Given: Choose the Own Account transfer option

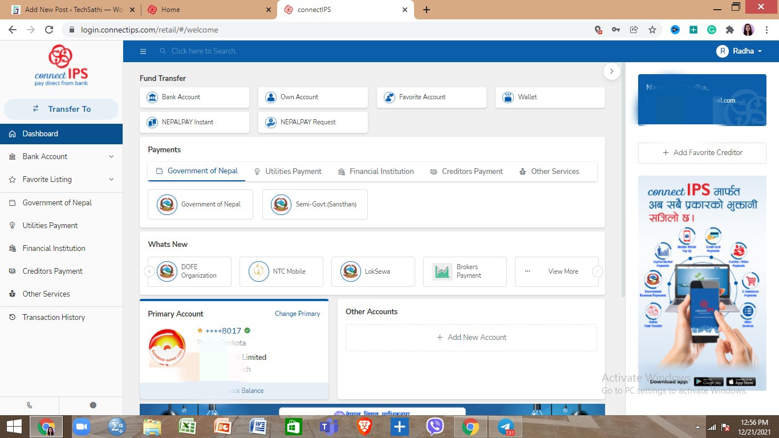Looking at the screenshot, I should coord(313,97).
